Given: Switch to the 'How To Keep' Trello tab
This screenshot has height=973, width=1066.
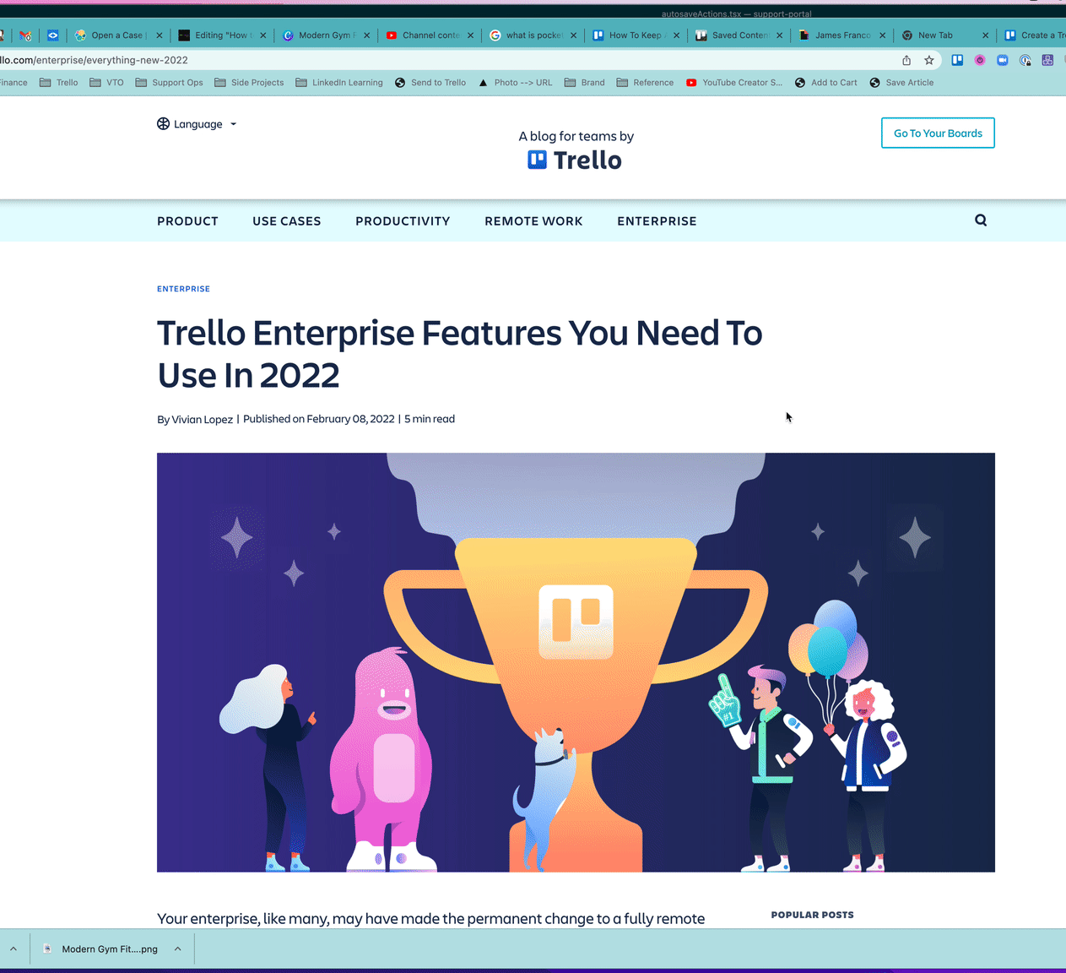Looking at the screenshot, I should point(636,35).
